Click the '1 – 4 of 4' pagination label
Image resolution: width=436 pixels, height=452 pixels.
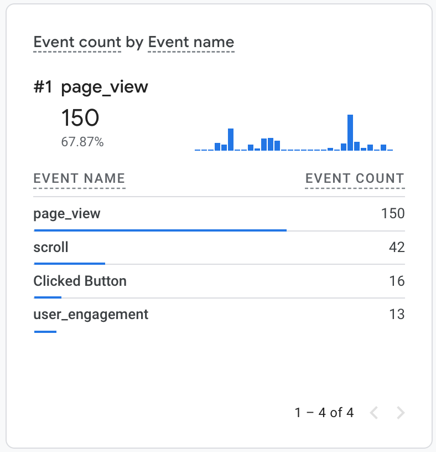pos(324,413)
